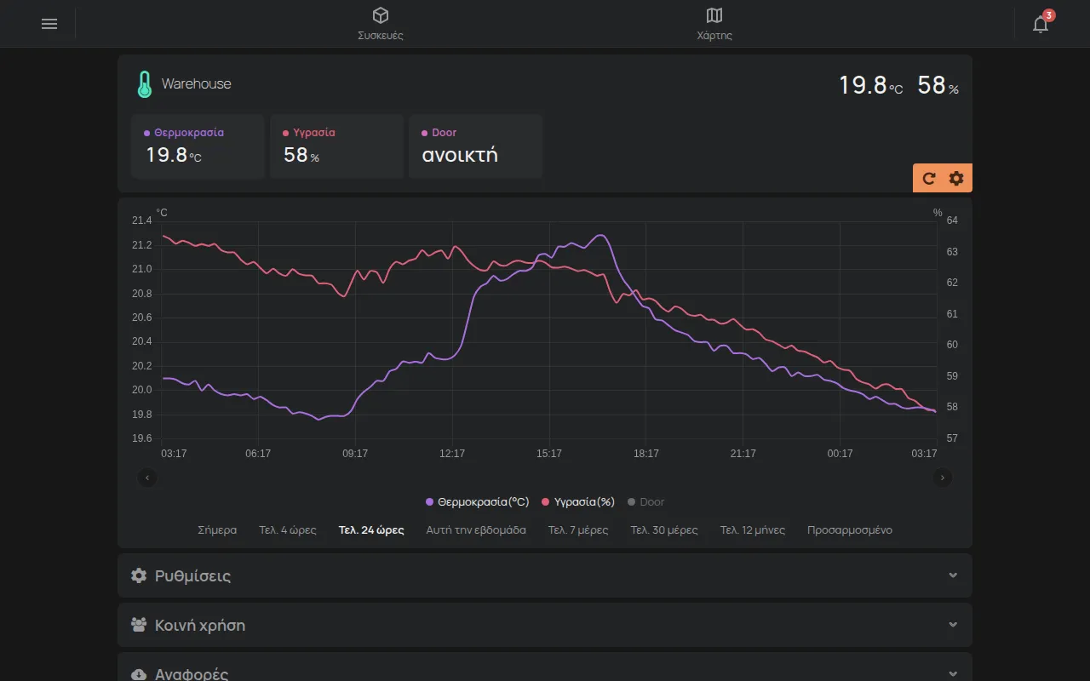Screen dimensions: 1090x681
Task: Select the Τελ. 4 ώρες range
Action: [x=288, y=529]
